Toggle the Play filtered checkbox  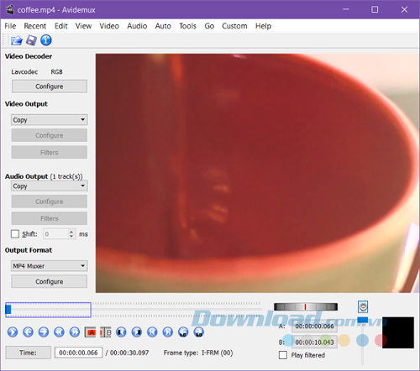(x=283, y=355)
